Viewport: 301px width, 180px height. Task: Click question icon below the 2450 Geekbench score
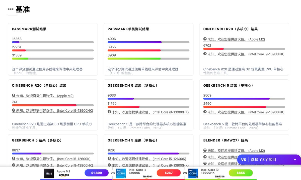205,112
